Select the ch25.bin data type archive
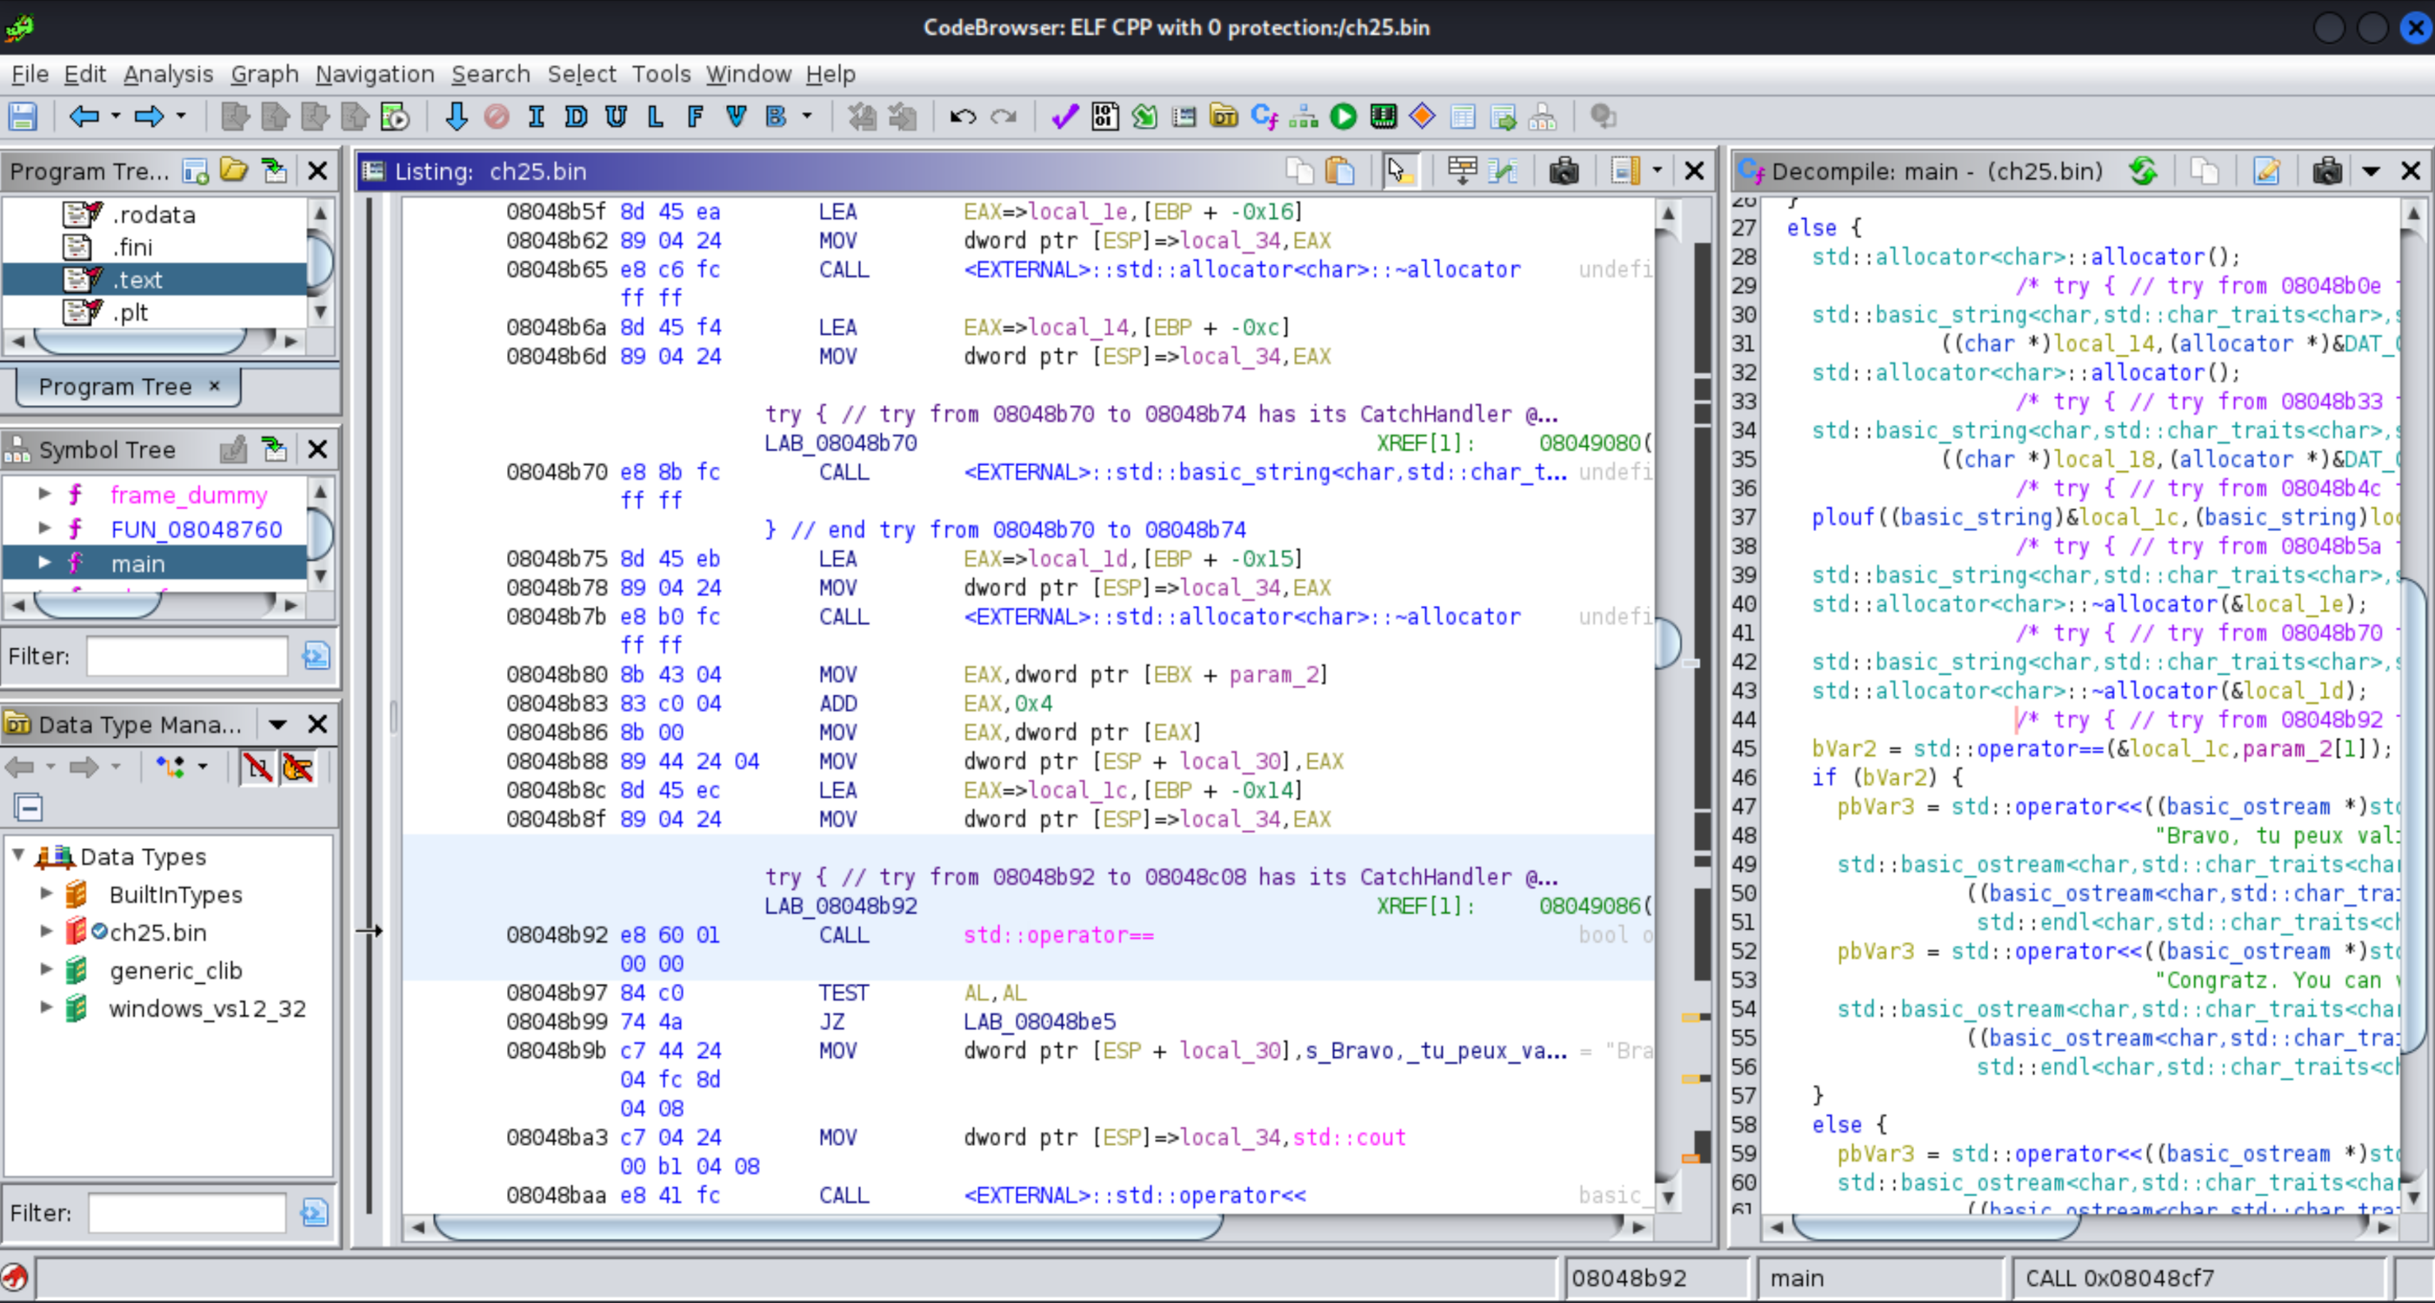Screen dimensions: 2435x1303 point(158,932)
